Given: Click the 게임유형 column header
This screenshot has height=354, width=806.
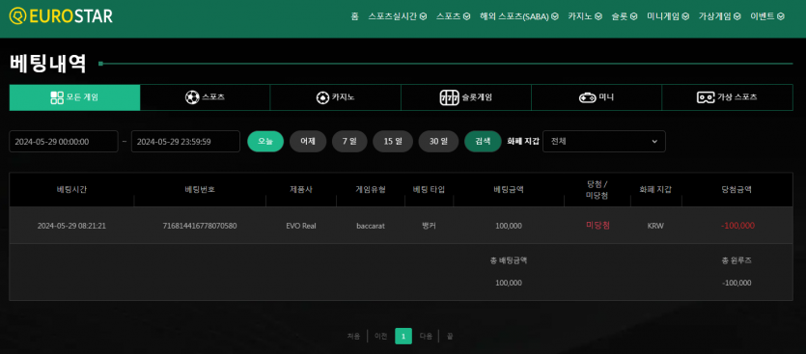Looking at the screenshot, I should 371,189.
